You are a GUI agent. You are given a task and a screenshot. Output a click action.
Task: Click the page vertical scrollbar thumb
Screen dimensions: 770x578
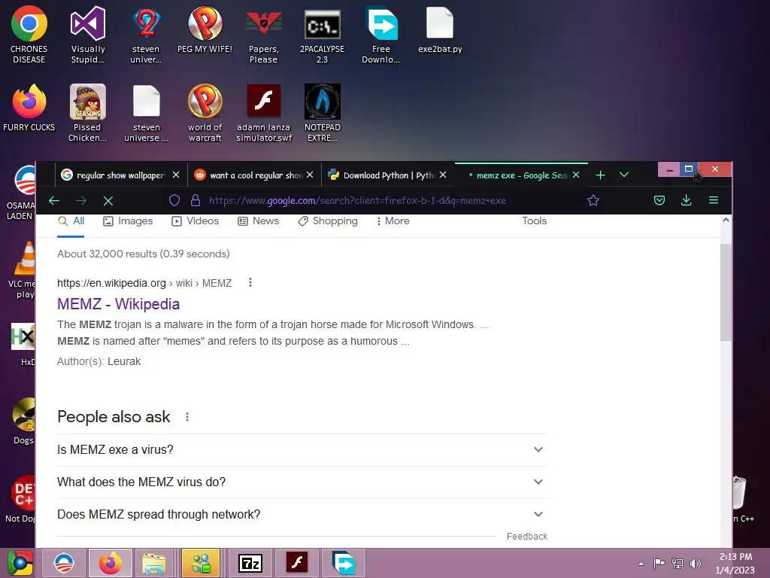coord(726,292)
